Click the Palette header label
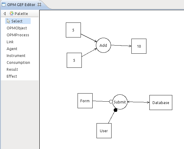This screenshot has width=184, height=149. pos(21,13)
